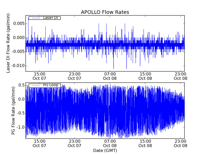Click top chart '07:00 Oct 08' time label
This screenshot has height=154, width=205.
point(110,76)
